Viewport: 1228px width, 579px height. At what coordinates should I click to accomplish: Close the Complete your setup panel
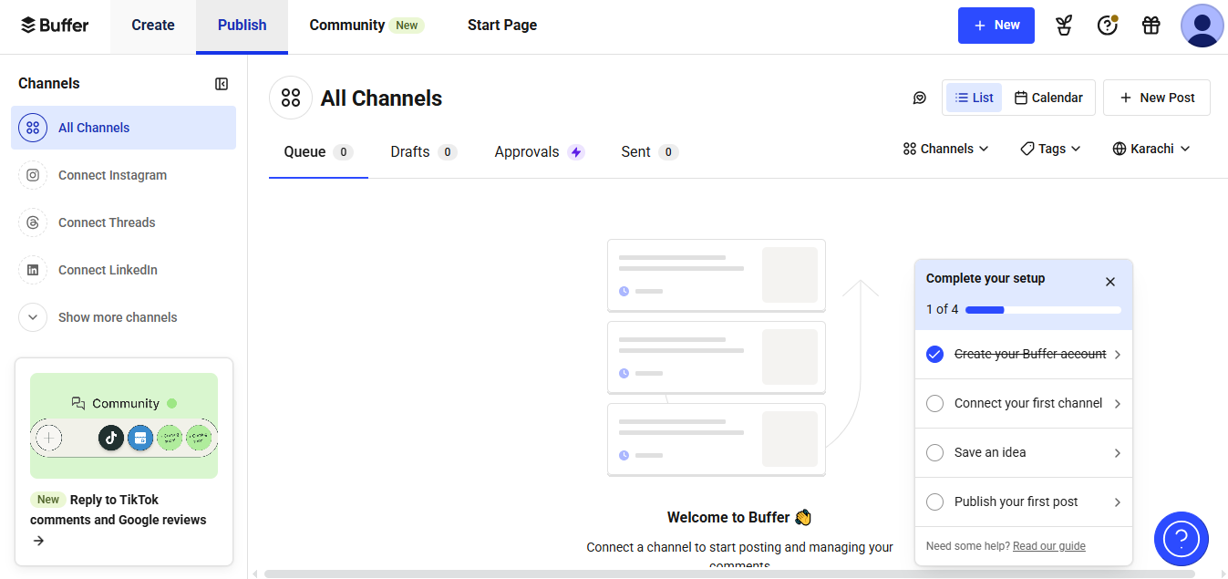[1110, 282]
